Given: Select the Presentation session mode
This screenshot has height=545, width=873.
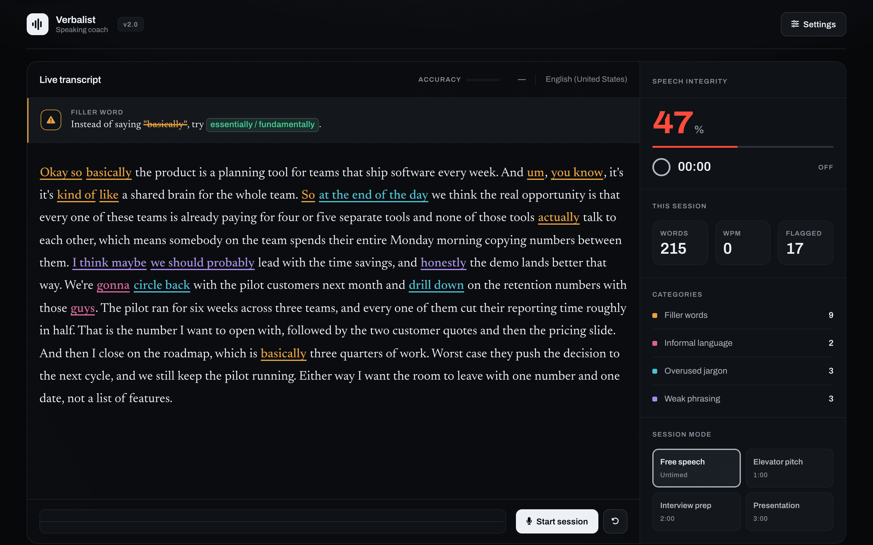Looking at the screenshot, I should pos(789,511).
